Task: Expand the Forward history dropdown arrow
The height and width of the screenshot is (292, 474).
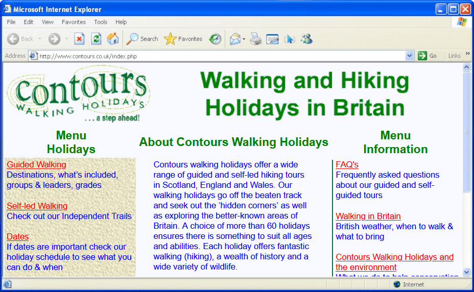Action: (x=66, y=39)
